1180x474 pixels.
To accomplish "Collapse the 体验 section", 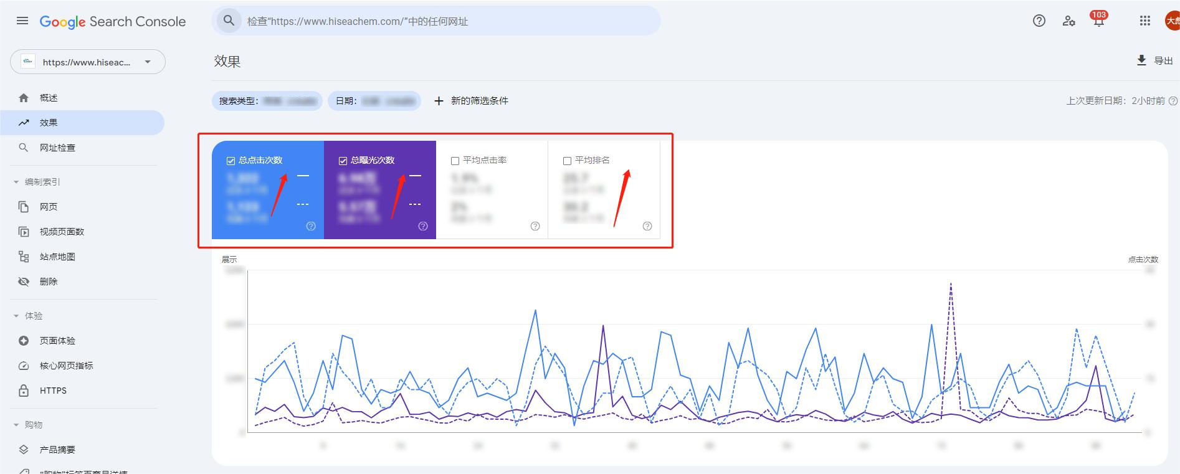I will pyautogui.click(x=17, y=316).
